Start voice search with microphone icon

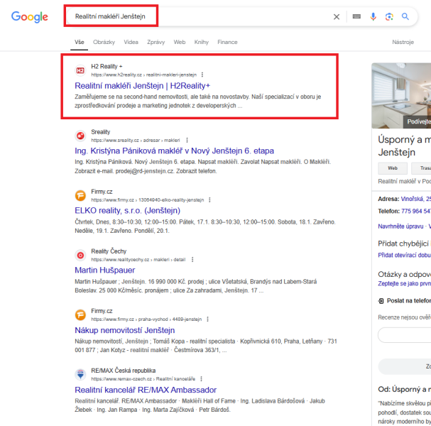pos(373,17)
